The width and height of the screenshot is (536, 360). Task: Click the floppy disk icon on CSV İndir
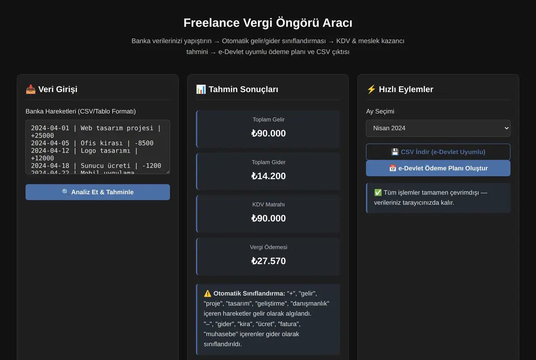[x=395, y=152]
